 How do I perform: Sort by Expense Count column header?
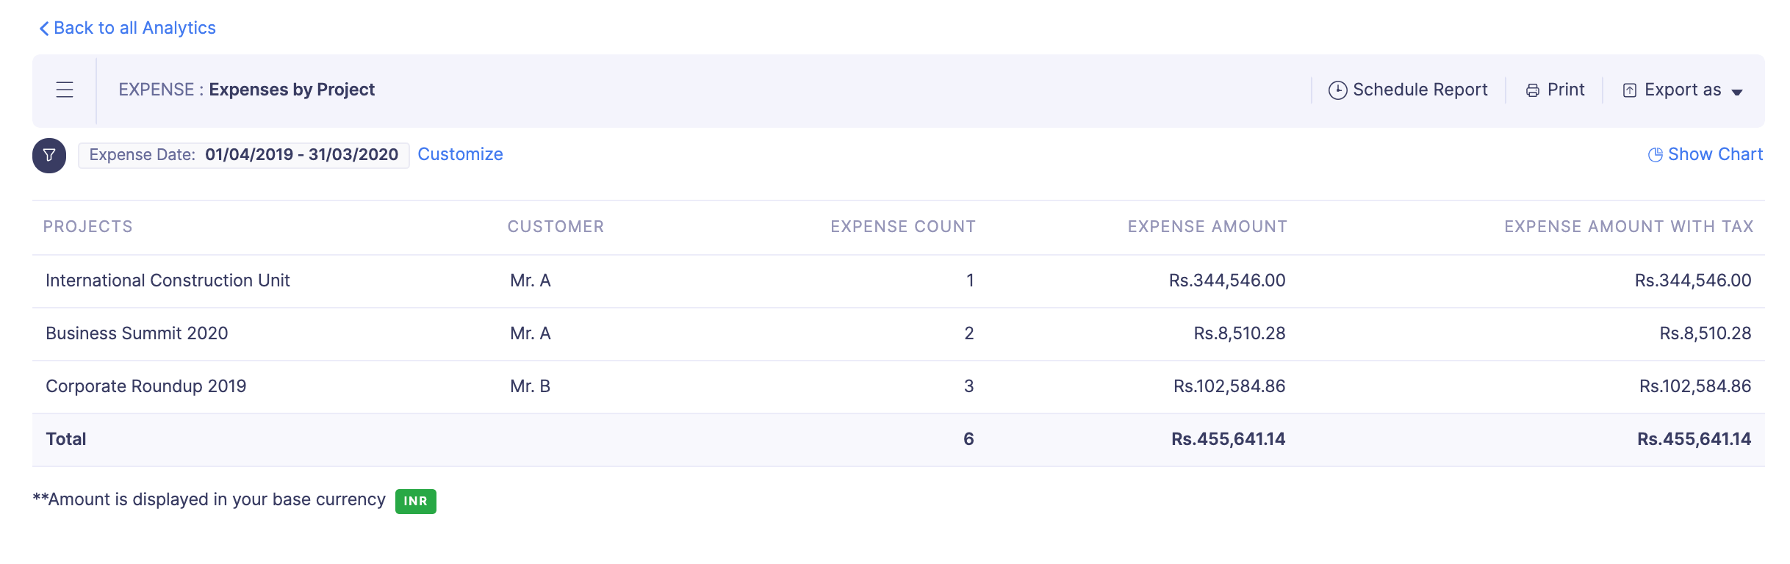(902, 227)
